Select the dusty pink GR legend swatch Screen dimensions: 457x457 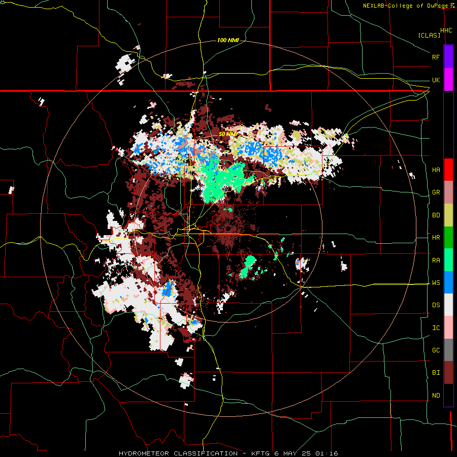pyautogui.click(x=448, y=192)
